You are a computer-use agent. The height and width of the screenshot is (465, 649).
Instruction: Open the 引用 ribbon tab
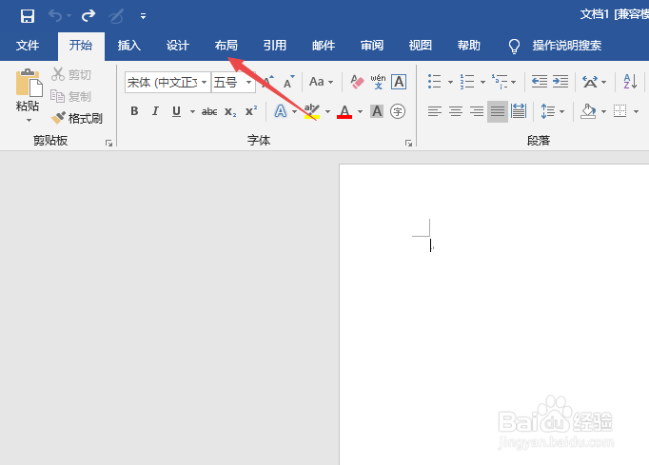pyautogui.click(x=275, y=46)
